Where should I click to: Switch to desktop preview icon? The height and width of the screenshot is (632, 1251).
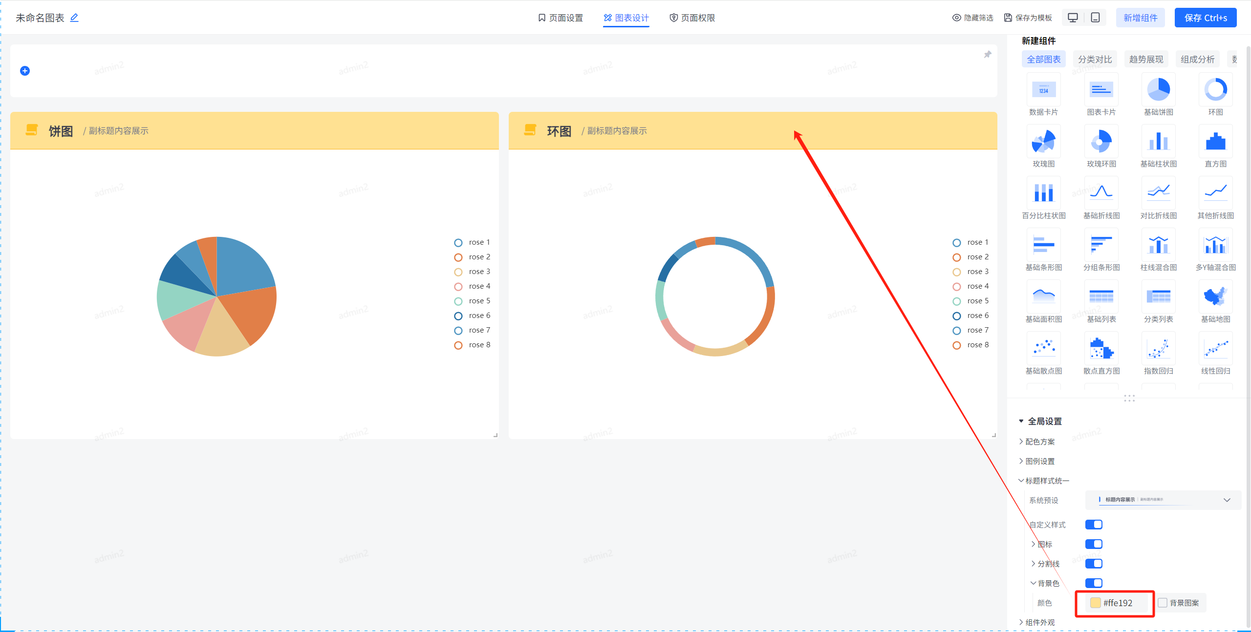pyautogui.click(x=1073, y=18)
